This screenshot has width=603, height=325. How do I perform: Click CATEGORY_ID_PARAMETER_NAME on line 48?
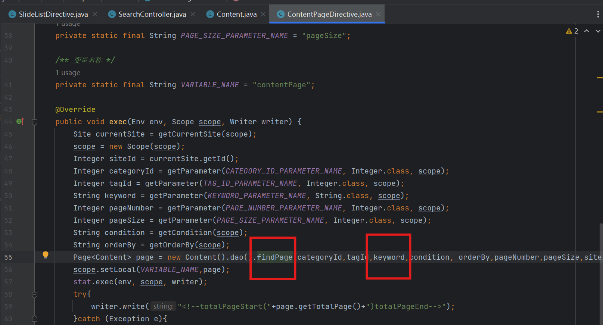284,171
